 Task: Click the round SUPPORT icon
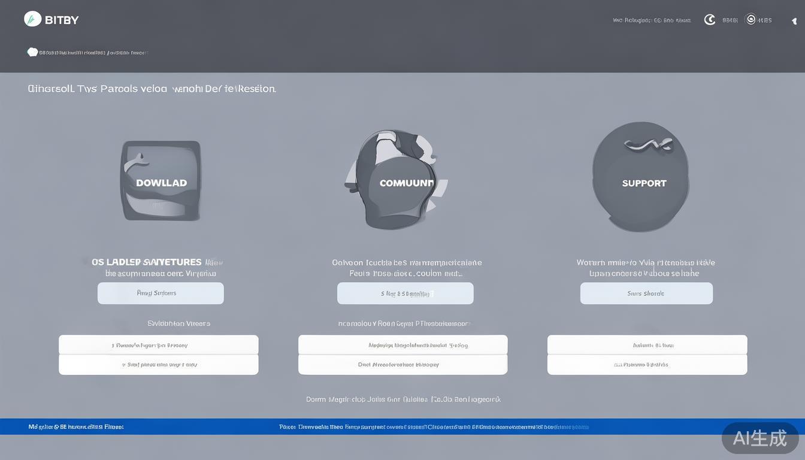tap(640, 177)
